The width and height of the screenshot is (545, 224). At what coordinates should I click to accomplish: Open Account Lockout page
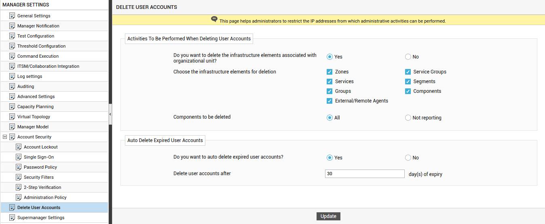[41, 147]
